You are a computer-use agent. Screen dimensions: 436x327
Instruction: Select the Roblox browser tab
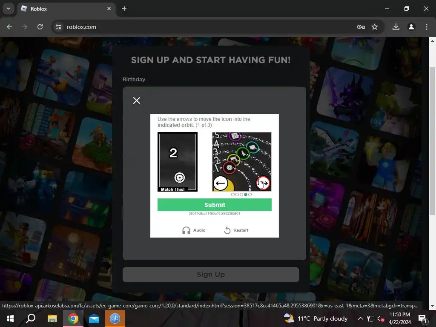67,9
